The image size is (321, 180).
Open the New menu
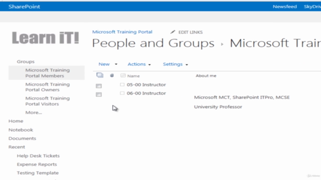click(x=104, y=64)
